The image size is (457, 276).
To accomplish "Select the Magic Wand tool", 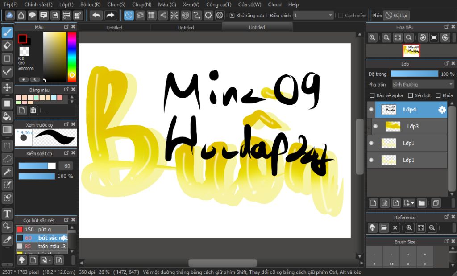I will coord(7,172).
